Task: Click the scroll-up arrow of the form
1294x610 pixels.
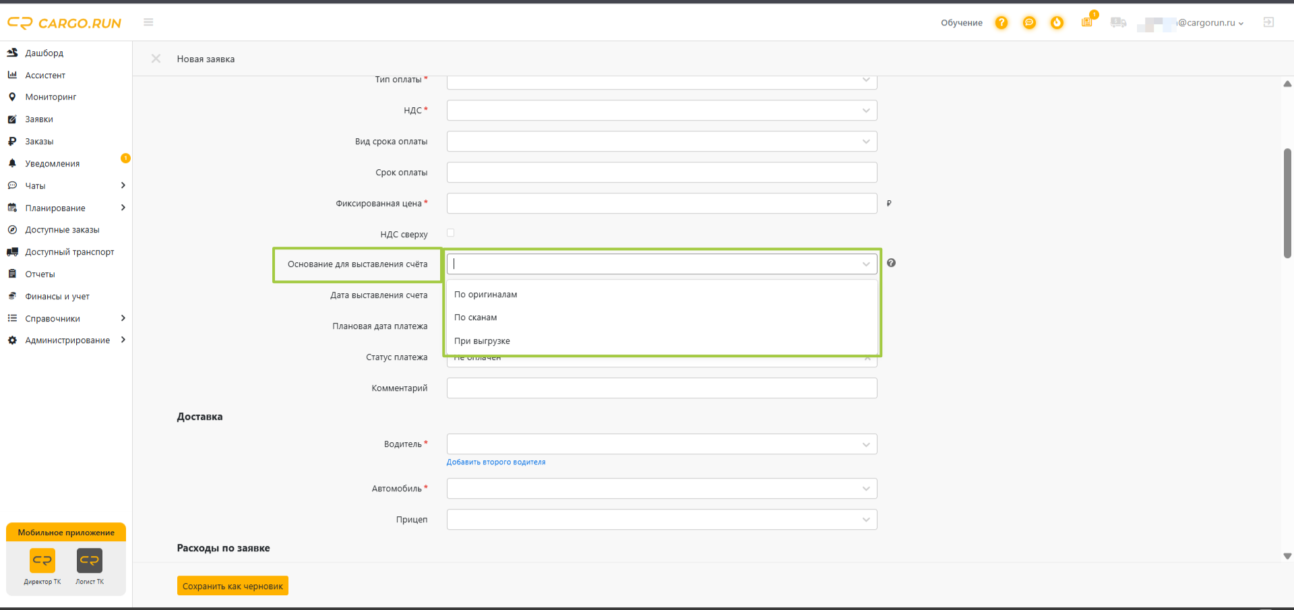Action: (x=1287, y=84)
